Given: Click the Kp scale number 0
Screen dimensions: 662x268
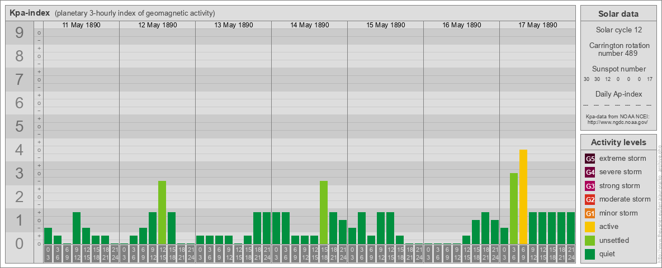Looking at the screenshot, I should (20, 243).
